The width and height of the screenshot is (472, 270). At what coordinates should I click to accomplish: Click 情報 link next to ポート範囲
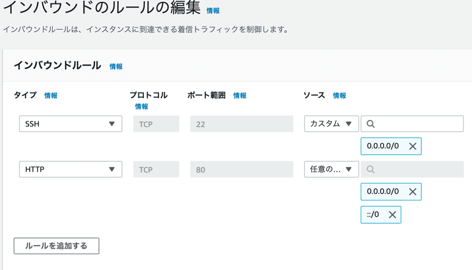click(240, 96)
